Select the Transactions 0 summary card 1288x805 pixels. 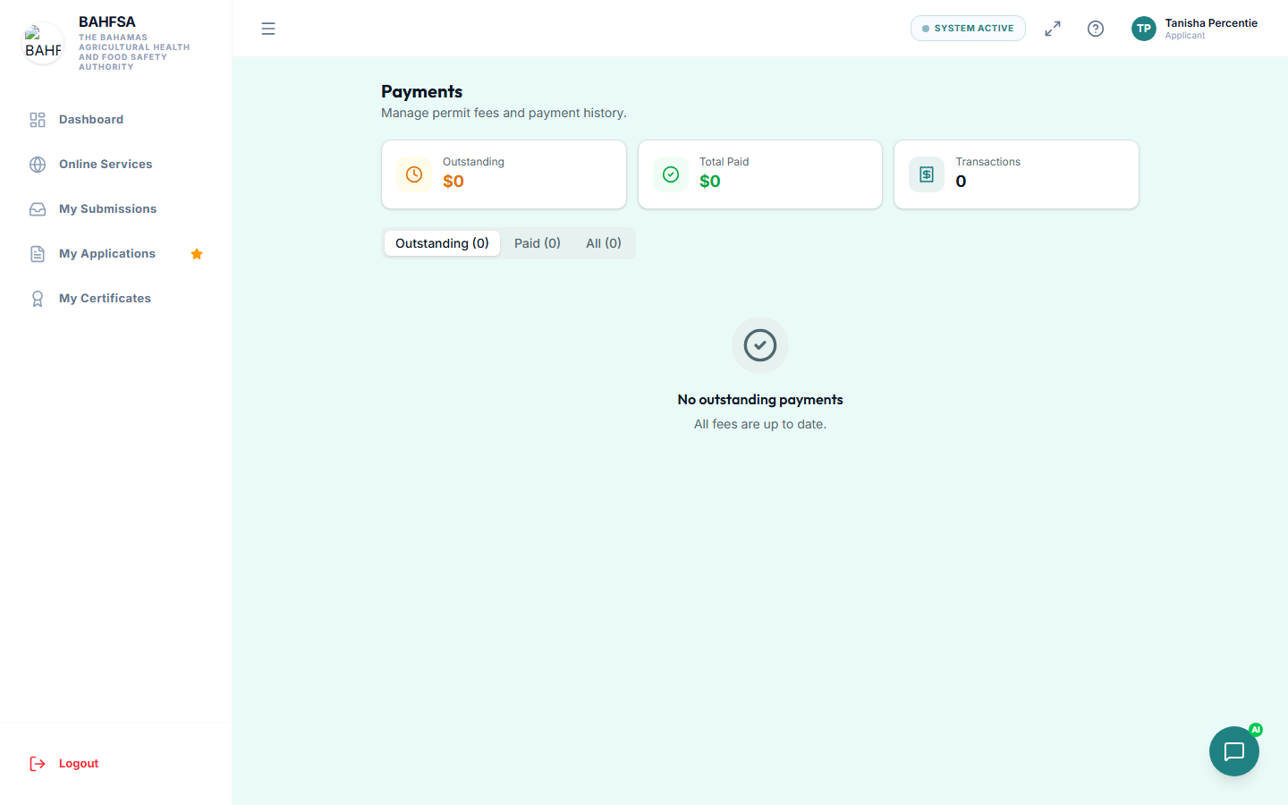coord(1016,174)
